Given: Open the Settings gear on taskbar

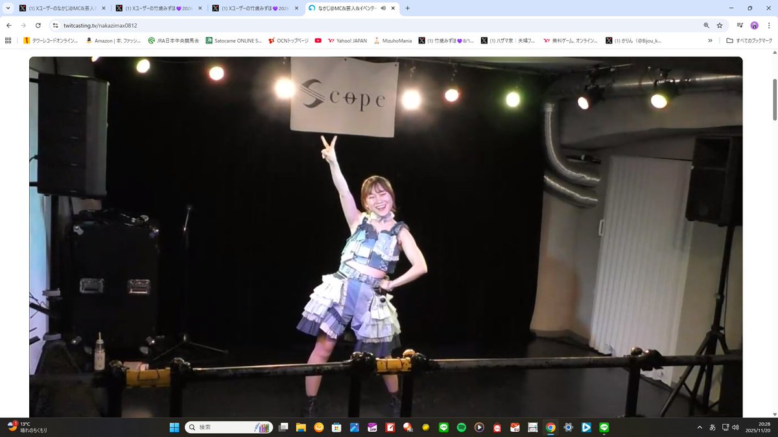Looking at the screenshot, I should click(x=569, y=427).
